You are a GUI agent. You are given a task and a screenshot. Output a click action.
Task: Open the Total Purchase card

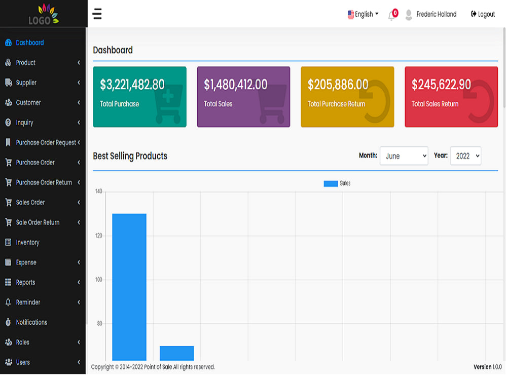pyautogui.click(x=140, y=97)
